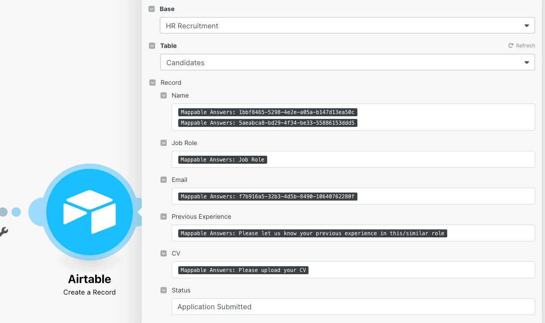The image size is (545, 323).
Task: Select the Job Role mapped answer tag
Action: point(222,159)
